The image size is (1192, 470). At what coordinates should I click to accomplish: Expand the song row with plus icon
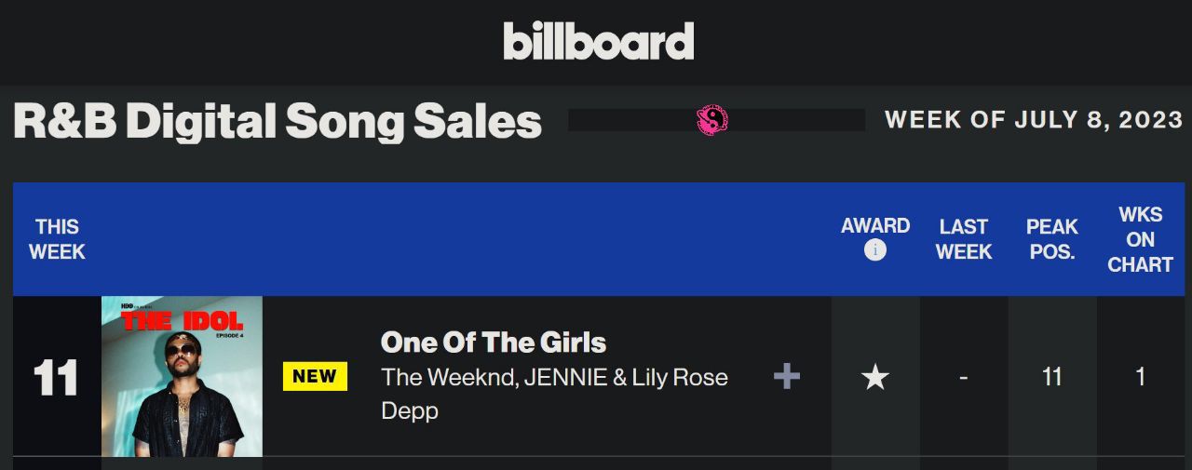787,376
